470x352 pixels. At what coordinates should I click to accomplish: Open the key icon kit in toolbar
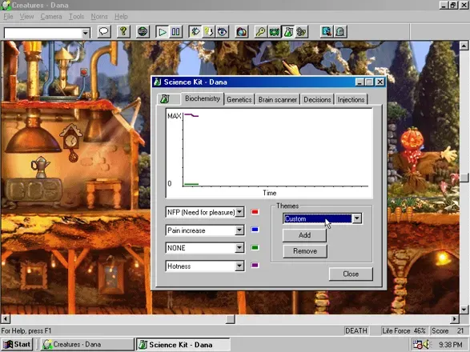coord(261,31)
